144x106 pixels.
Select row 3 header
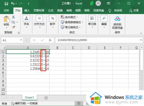[3, 60]
